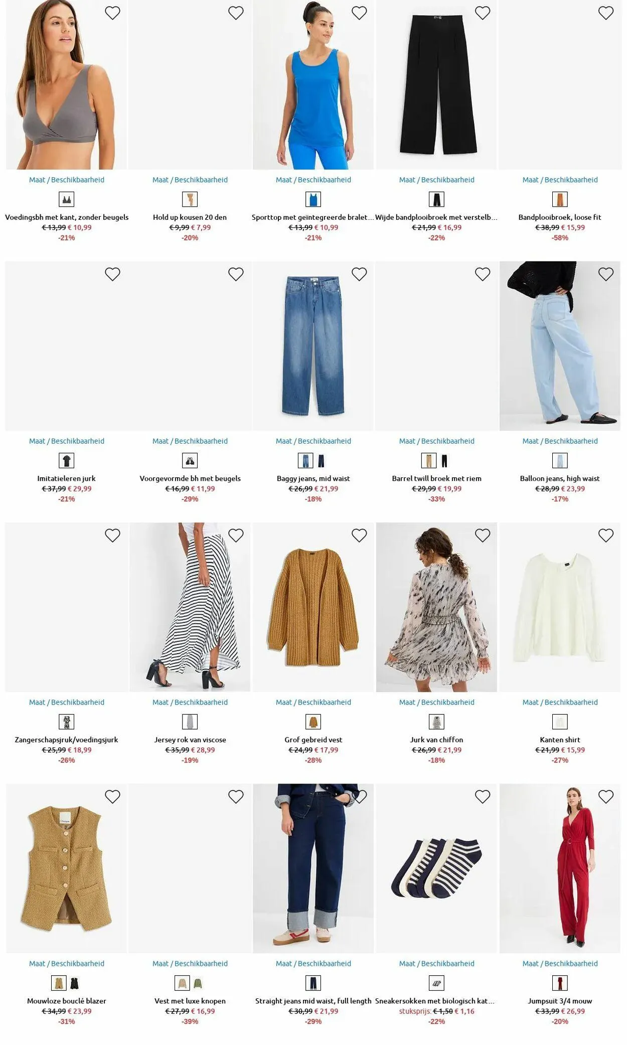Pick green swatch for Vest met luxe knopen
Image resolution: width=627 pixels, height=1045 pixels.
tap(198, 983)
